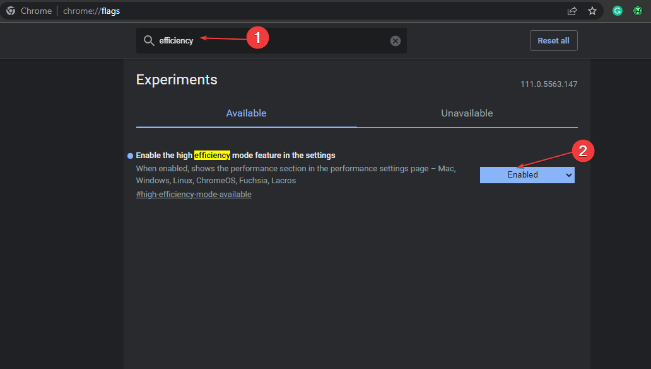Click the Experiments heading
Screen dimensions: 651x369
(x=177, y=79)
